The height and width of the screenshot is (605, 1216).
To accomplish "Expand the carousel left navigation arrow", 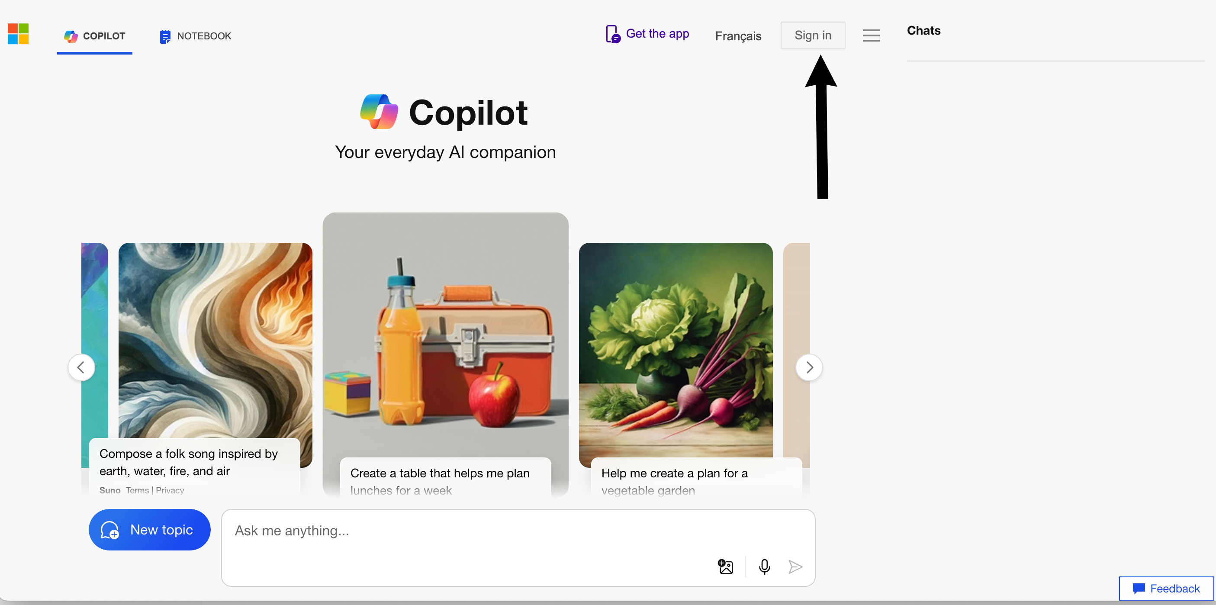I will [x=81, y=368].
